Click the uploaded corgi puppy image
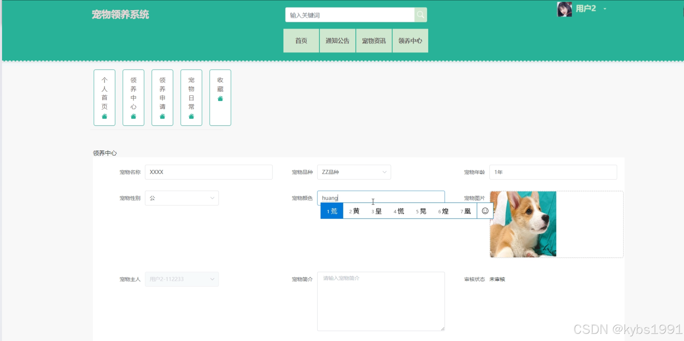 [x=523, y=224]
